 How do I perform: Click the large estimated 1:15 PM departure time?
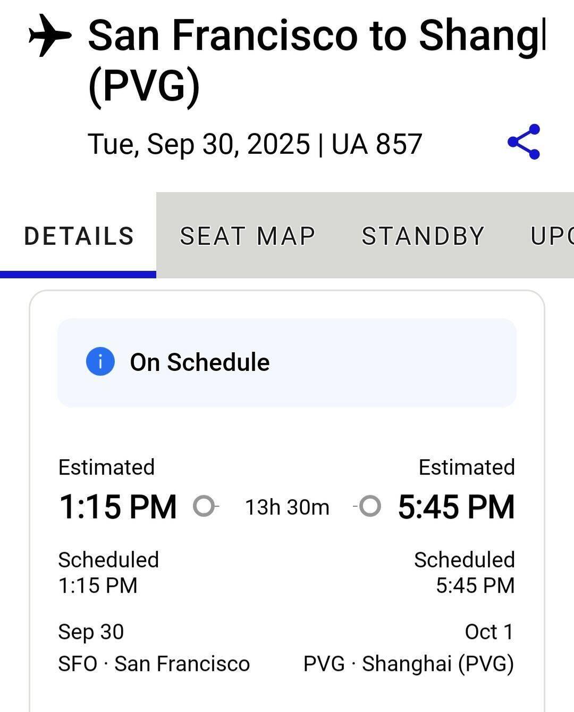tap(117, 506)
